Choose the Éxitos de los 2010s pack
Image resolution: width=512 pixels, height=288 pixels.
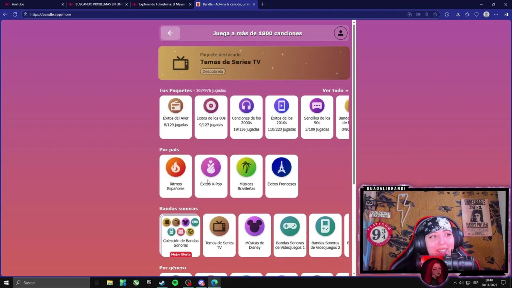click(x=282, y=117)
